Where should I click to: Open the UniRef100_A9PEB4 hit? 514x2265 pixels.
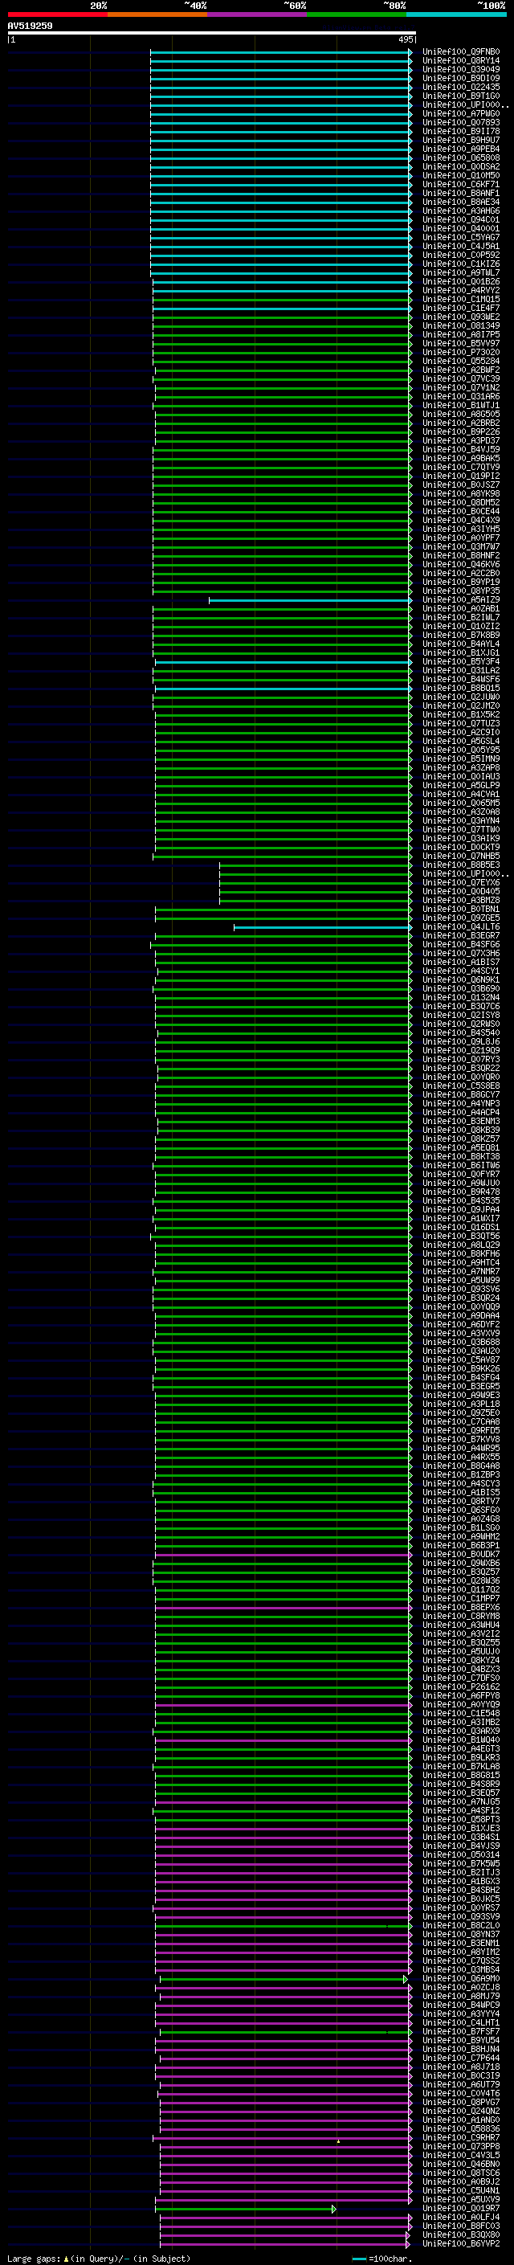pyautogui.click(x=461, y=149)
